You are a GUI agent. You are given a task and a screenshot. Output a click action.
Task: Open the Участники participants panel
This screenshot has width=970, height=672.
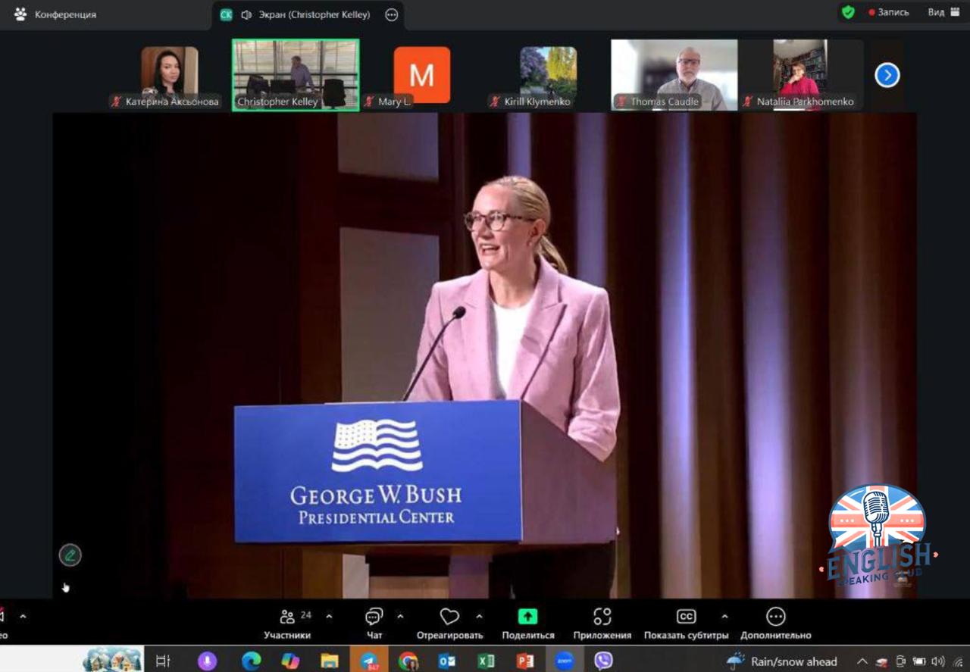coord(287,617)
